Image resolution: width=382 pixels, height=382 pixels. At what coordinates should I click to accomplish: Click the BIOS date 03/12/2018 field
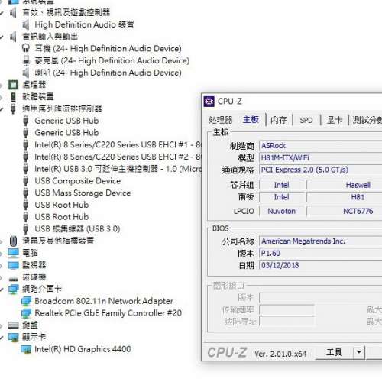point(321,265)
